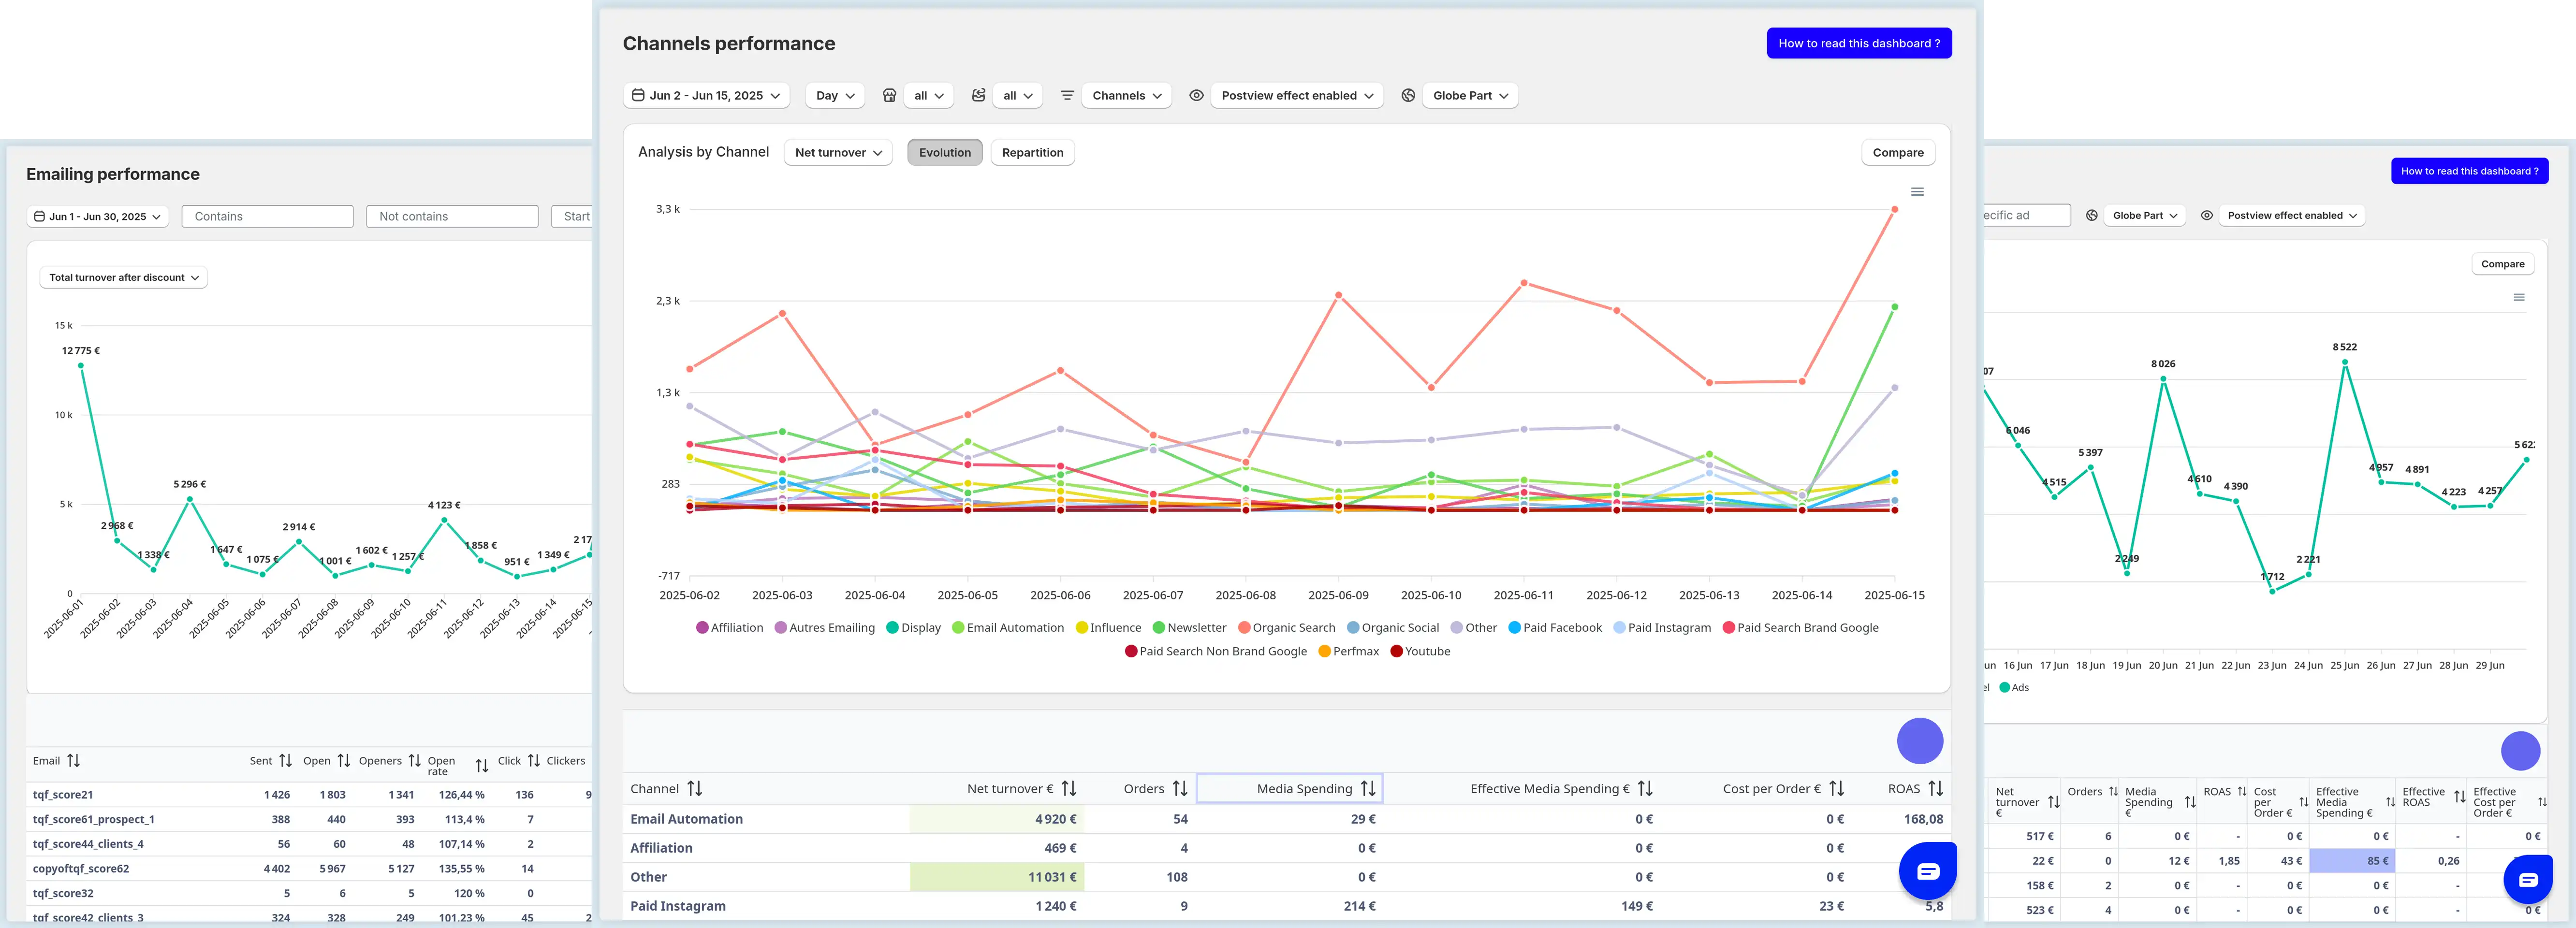
Task: Sort center table by ROAS column
Action: tap(1935, 789)
